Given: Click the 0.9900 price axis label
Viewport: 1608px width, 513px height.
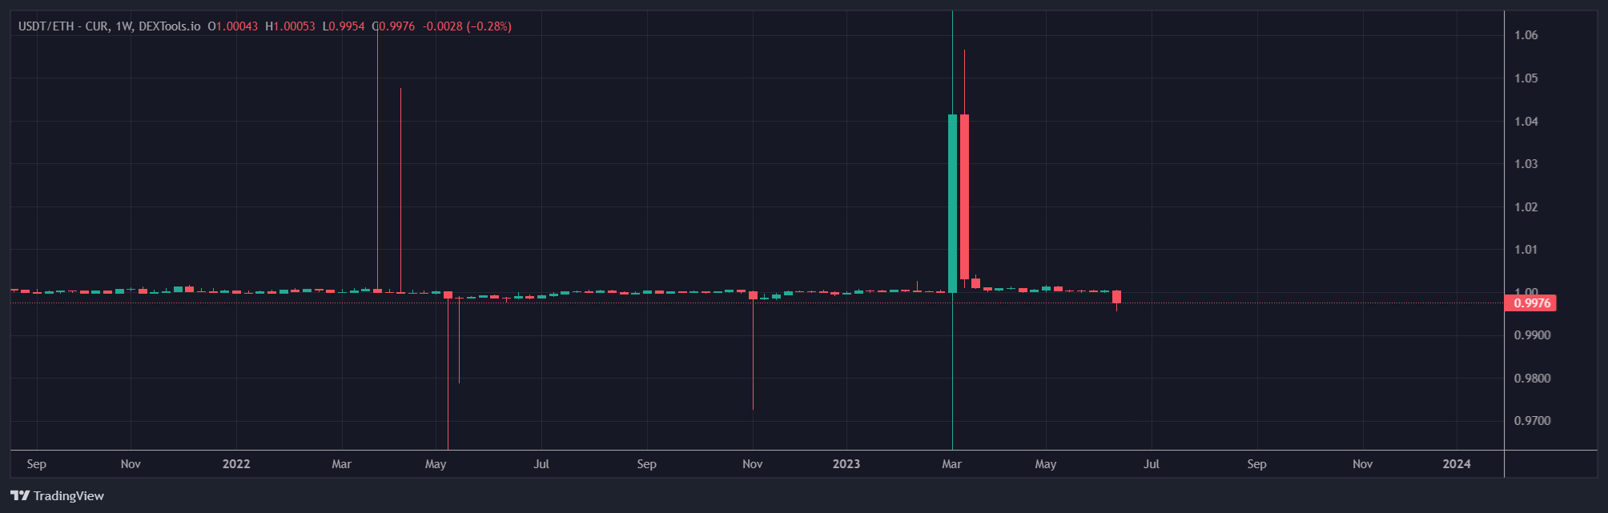Looking at the screenshot, I should 1531,335.
